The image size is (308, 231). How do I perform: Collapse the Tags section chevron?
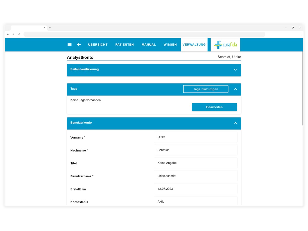tap(235, 89)
